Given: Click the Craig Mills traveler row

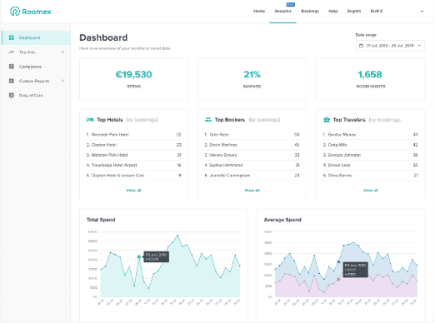Looking at the screenshot, I should [x=371, y=145].
